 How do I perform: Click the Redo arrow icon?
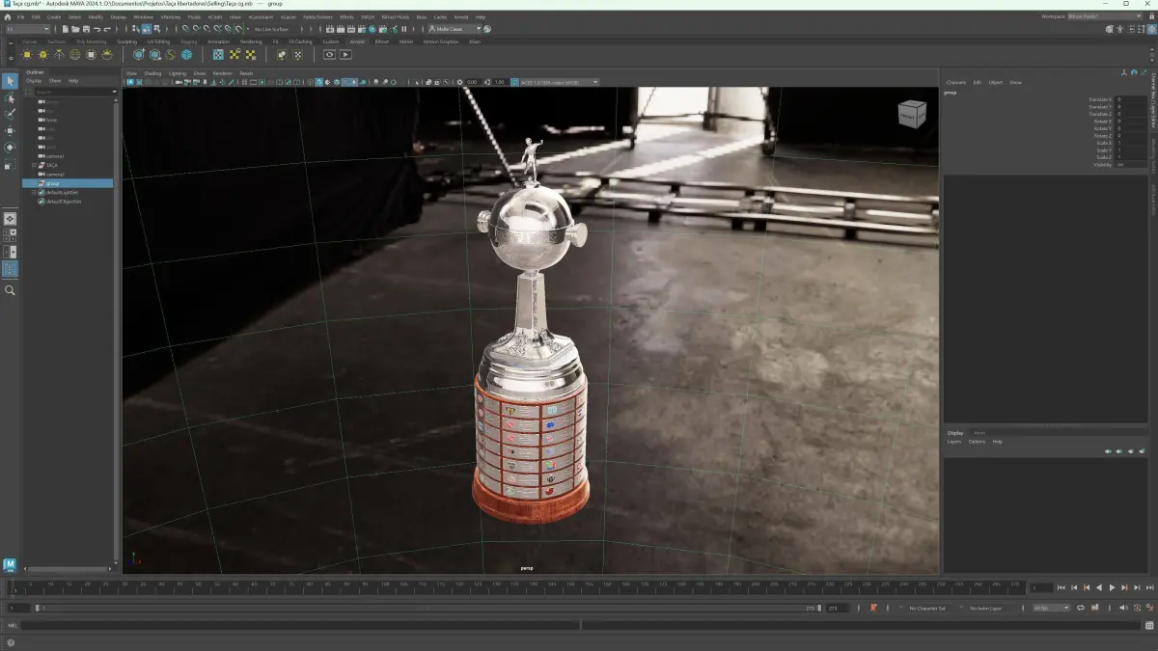click(x=107, y=29)
